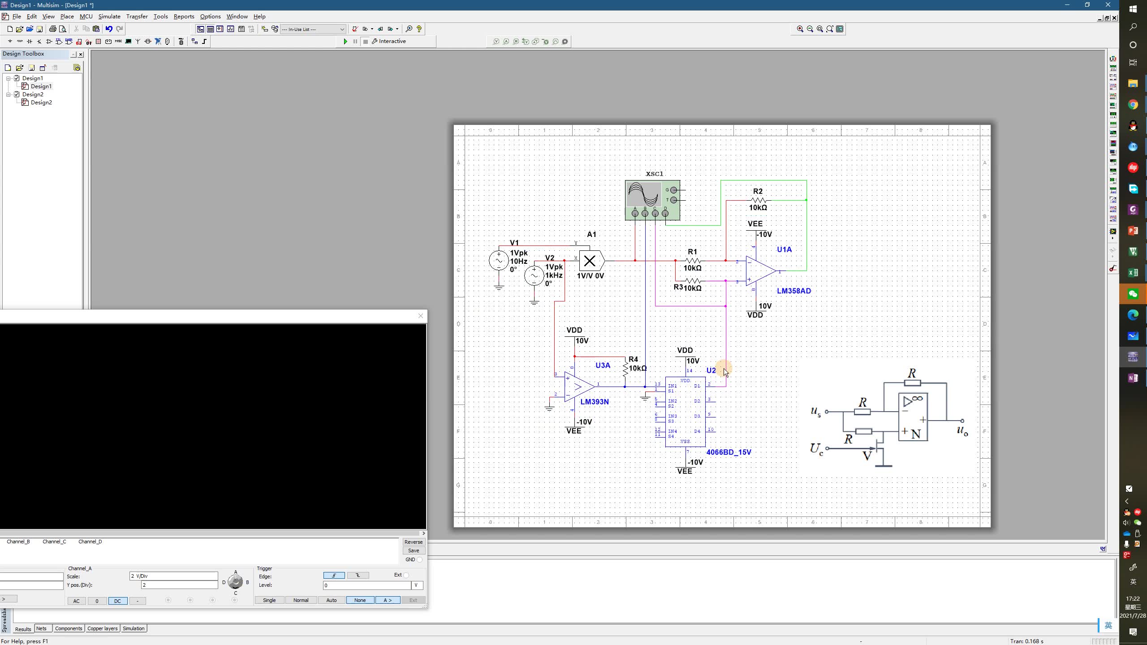Open Google Chrome from taskbar
This screenshot has height=645, width=1147.
[x=1133, y=105]
